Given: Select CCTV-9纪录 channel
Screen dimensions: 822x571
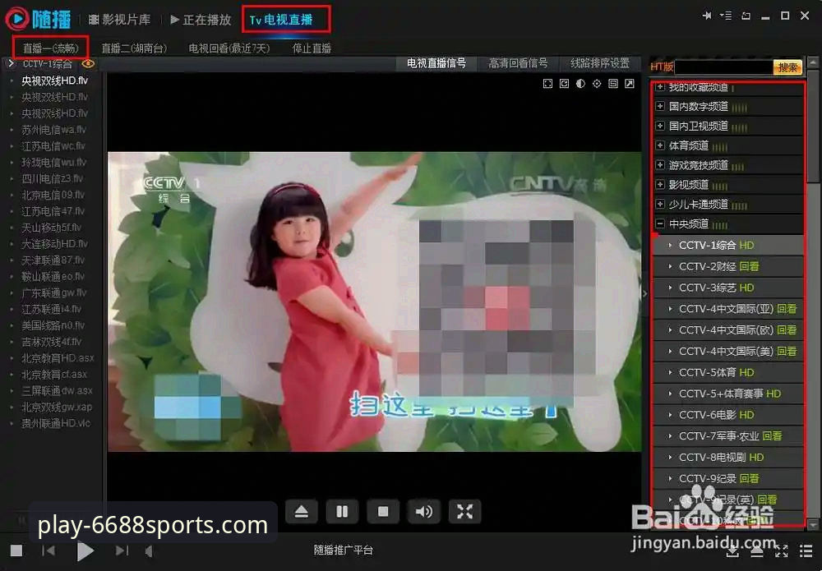Looking at the screenshot, I should (728, 478).
